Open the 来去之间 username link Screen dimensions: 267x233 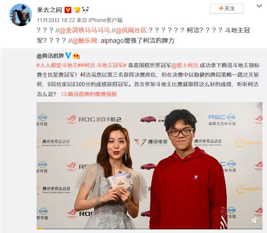point(49,10)
